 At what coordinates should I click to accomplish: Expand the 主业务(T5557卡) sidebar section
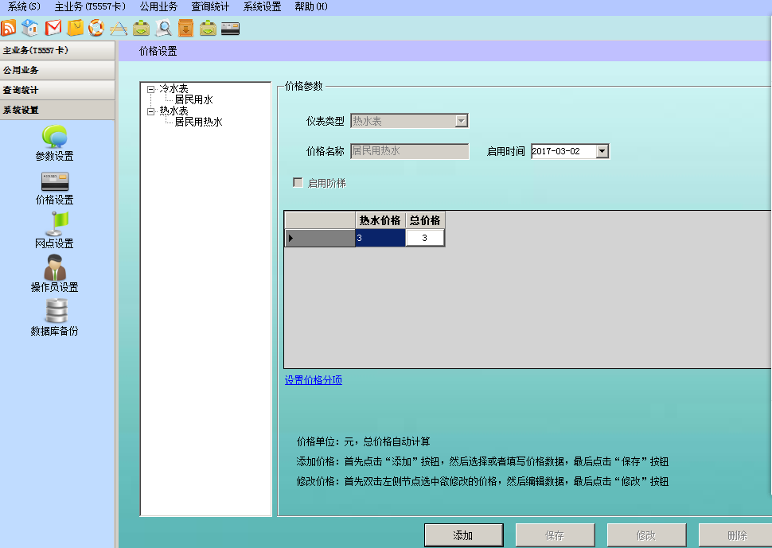click(x=57, y=51)
